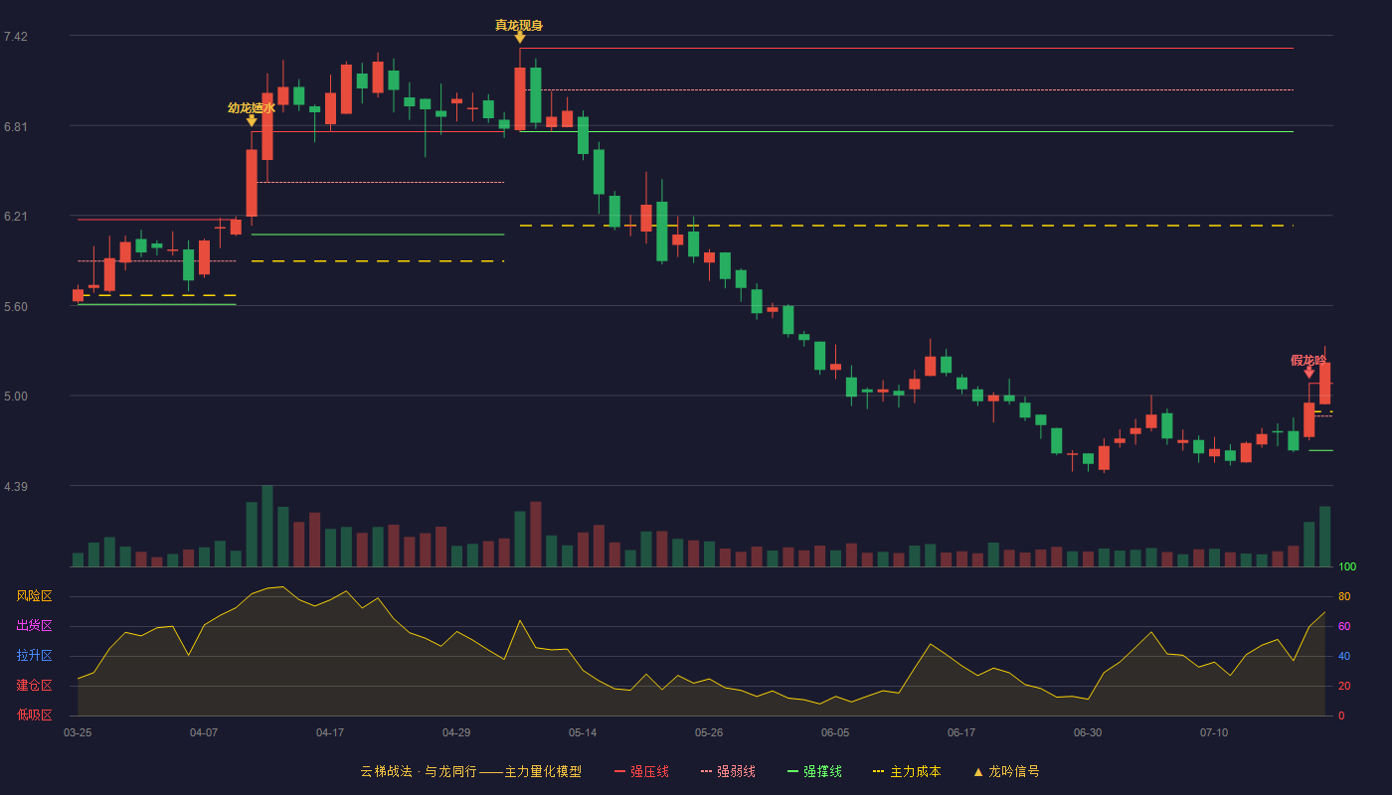This screenshot has height=795, width=1392.
Task: Click the tall red candle under 真龙现身
Action: (x=520, y=98)
